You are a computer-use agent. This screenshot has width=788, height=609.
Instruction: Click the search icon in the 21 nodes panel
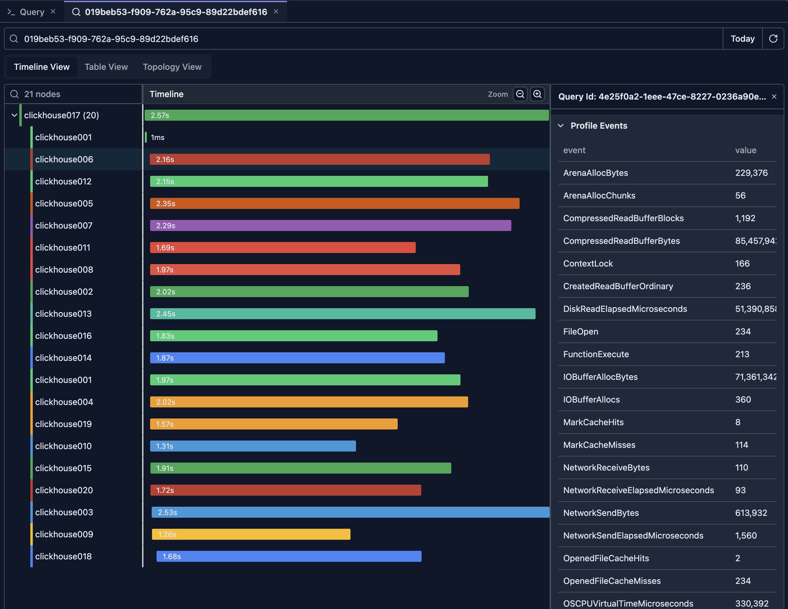pos(14,94)
